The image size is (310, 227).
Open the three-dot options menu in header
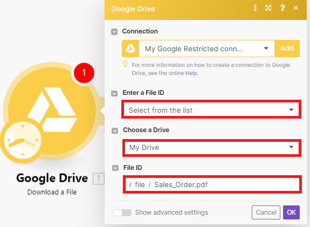coord(255,8)
